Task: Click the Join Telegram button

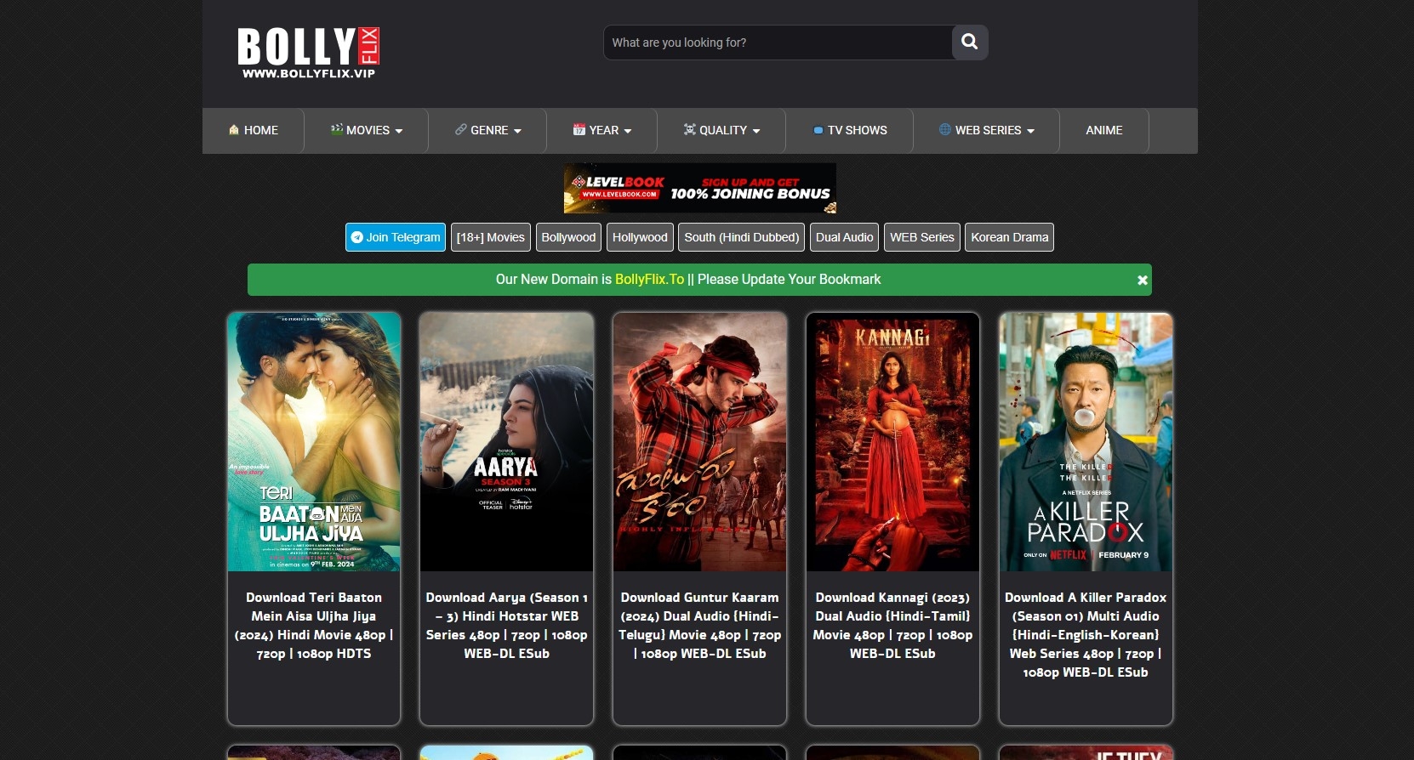Action: (396, 237)
